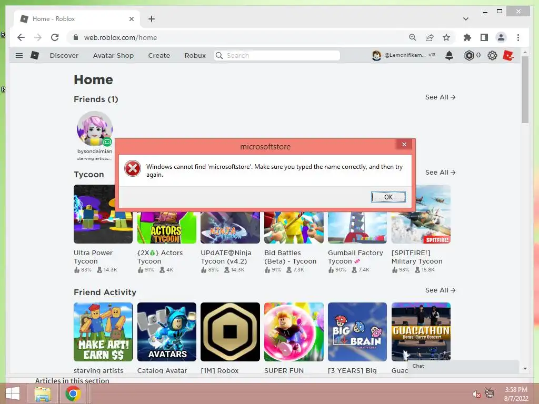View the site lock icon info

(x=76, y=37)
